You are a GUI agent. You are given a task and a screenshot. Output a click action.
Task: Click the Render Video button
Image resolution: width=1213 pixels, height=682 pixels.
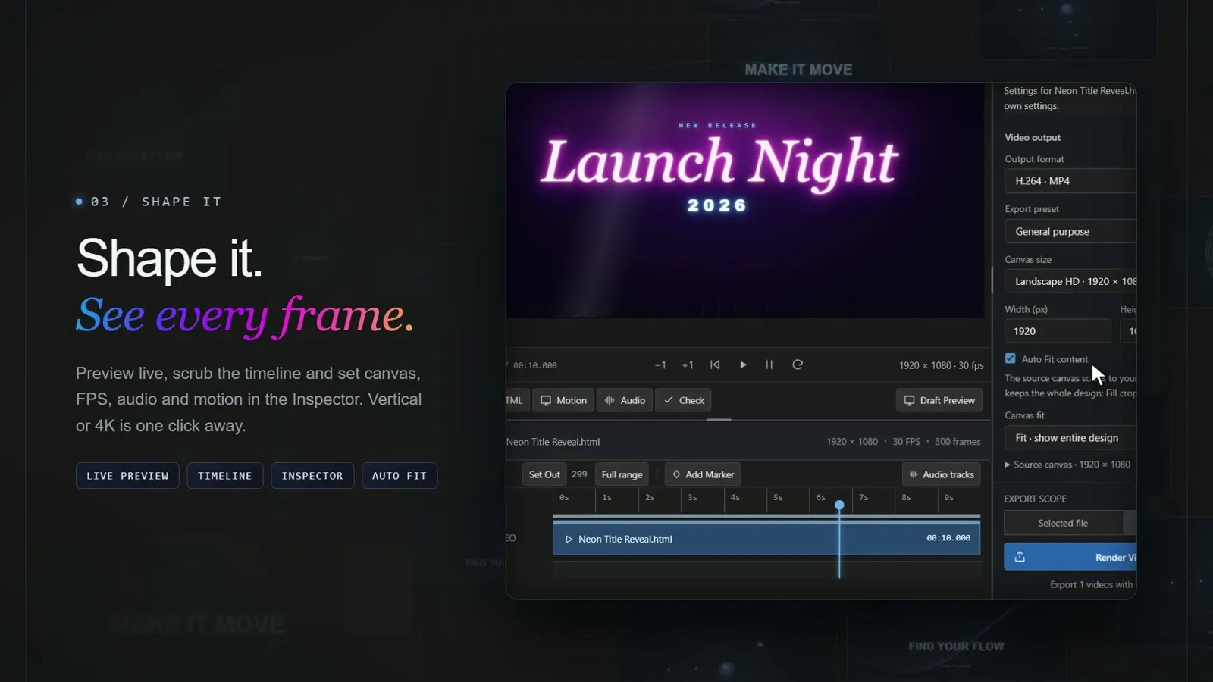click(x=1070, y=557)
